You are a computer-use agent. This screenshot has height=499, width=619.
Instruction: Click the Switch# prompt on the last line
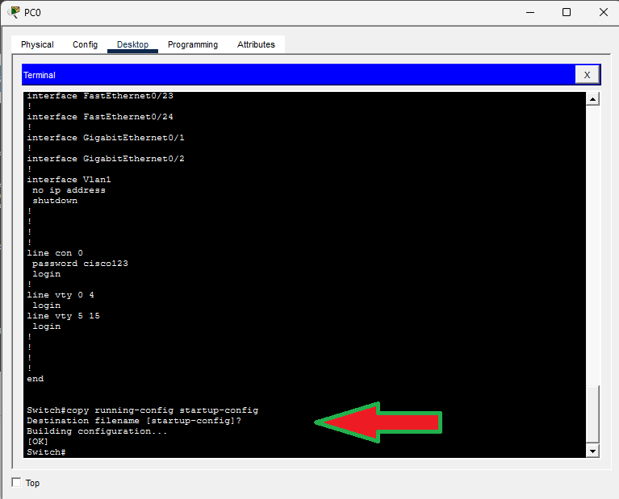(46, 452)
